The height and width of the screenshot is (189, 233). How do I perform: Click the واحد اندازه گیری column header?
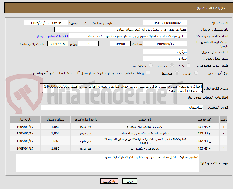point(85,120)
